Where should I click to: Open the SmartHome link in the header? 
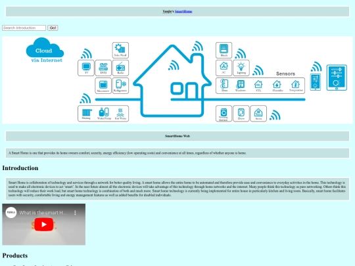[x=183, y=12]
